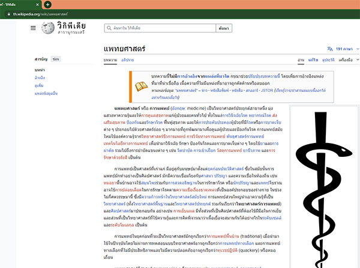This screenshot has height=268, width=360.
Task: Click the magnifier icon in search box
Action: [x=109, y=28]
